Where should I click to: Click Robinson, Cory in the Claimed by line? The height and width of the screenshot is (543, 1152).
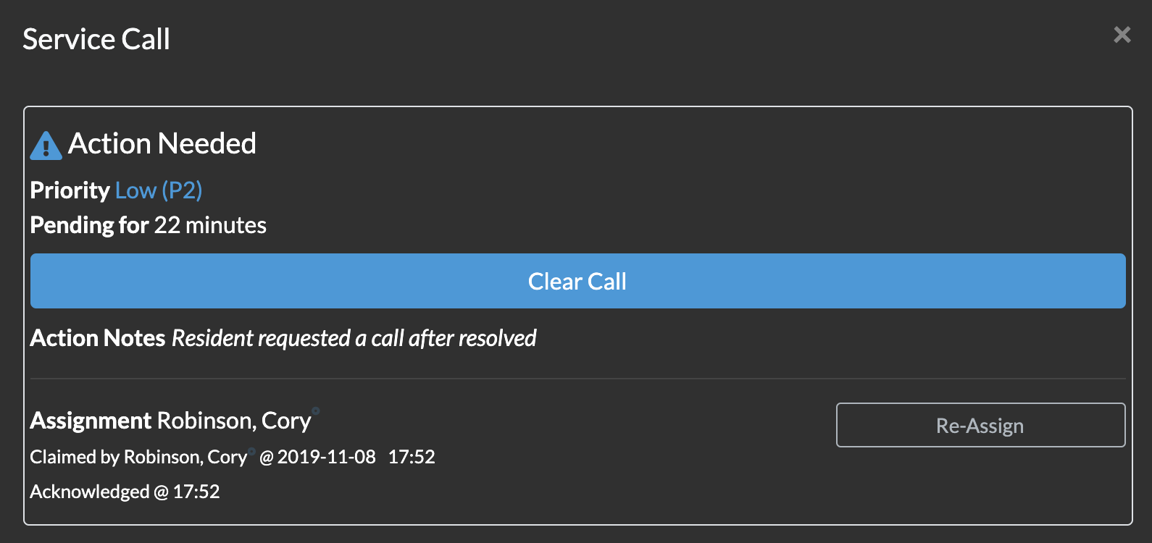[x=185, y=457]
